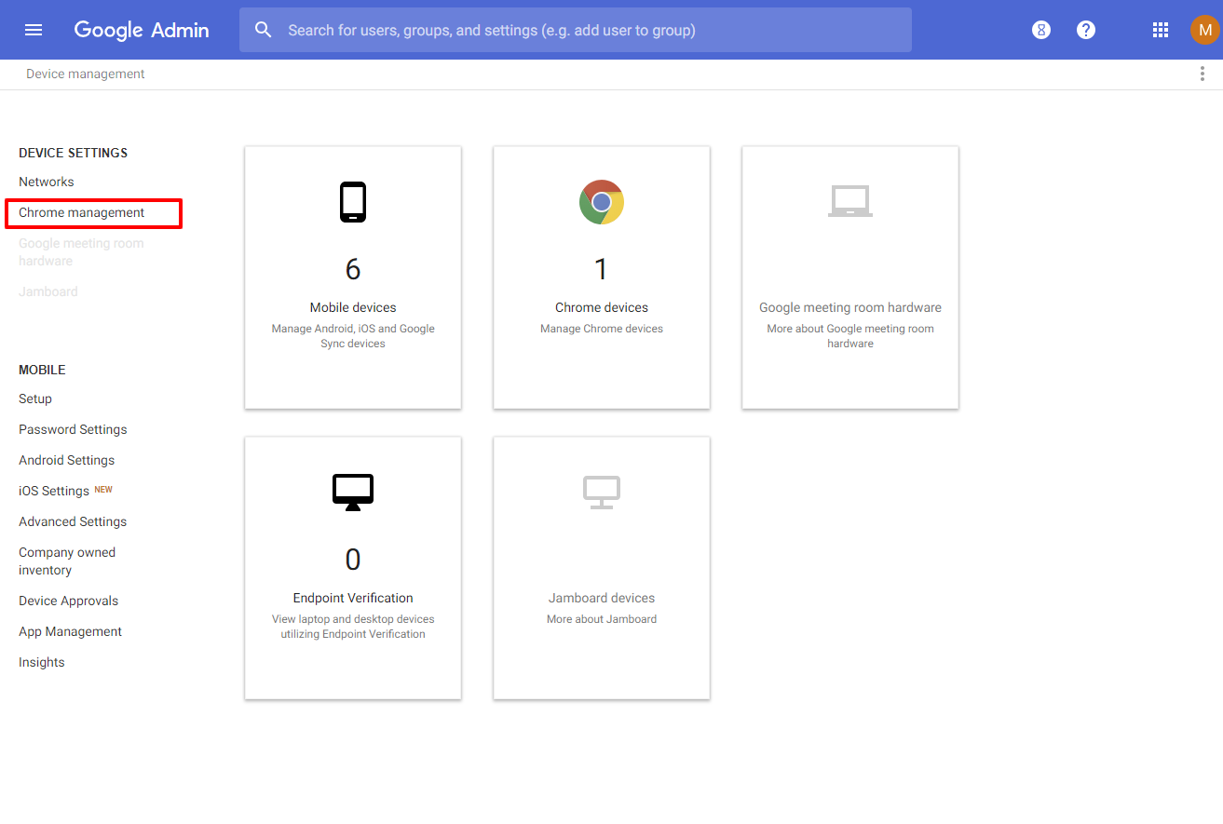Image resolution: width=1223 pixels, height=824 pixels.
Task: Click the mobile phone icon
Action: pyautogui.click(x=353, y=202)
